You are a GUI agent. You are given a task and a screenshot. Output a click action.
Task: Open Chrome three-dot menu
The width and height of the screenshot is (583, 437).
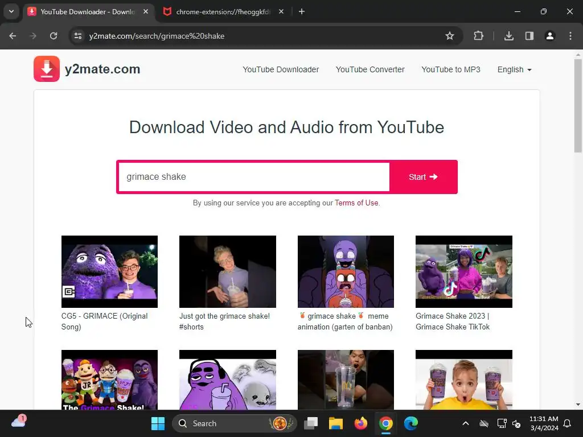pyautogui.click(x=570, y=36)
